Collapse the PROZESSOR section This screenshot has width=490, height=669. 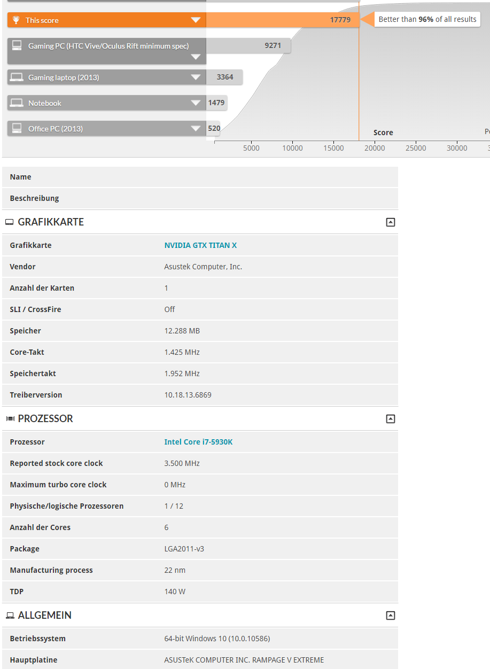click(x=391, y=419)
